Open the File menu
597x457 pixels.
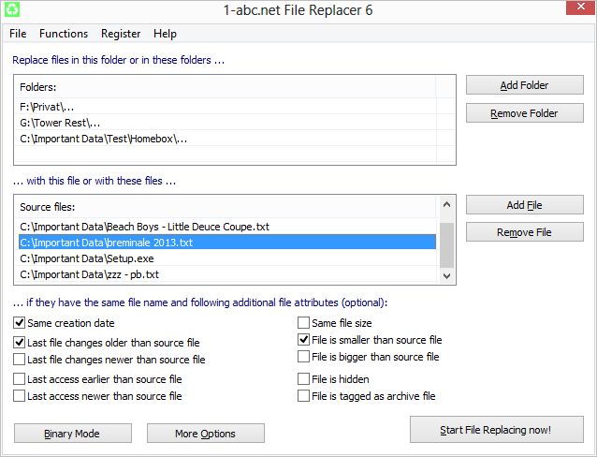(18, 34)
